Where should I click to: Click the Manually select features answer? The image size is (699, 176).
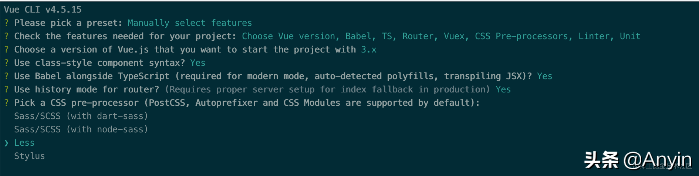pos(190,23)
